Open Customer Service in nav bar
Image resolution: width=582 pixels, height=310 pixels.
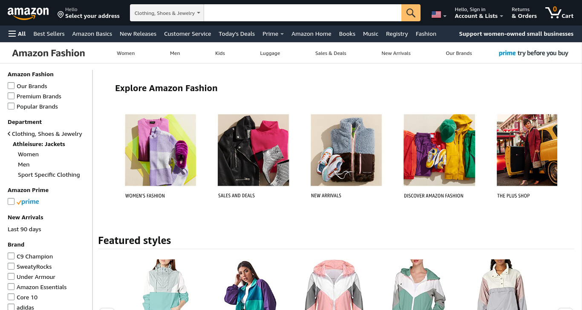[x=187, y=34]
